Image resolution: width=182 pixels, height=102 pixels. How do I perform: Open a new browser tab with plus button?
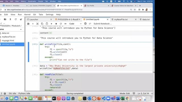tap(140, 6)
